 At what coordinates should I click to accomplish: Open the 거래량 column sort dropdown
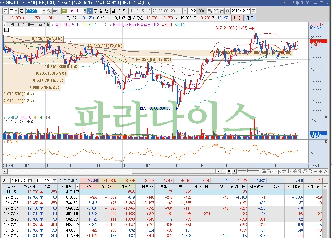tap(77, 186)
